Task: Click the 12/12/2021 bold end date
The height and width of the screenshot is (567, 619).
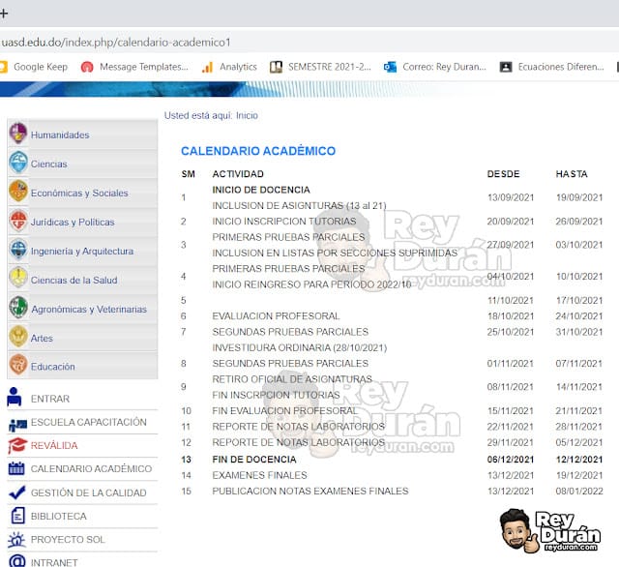Action: (x=579, y=460)
